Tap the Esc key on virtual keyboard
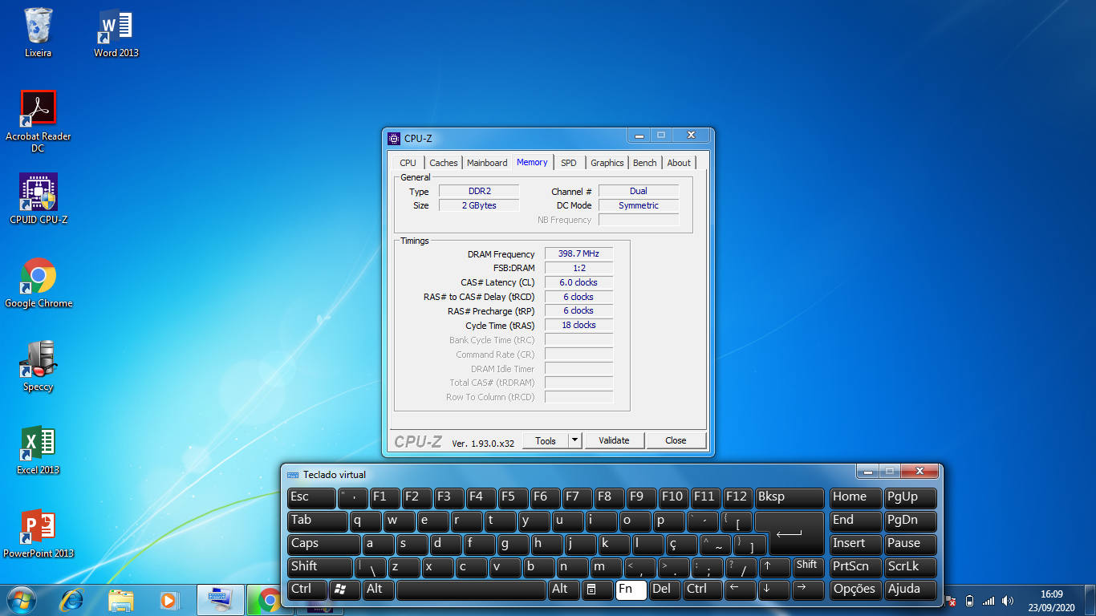Image resolution: width=1096 pixels, height=616 pixels. [x=311, y=497]
